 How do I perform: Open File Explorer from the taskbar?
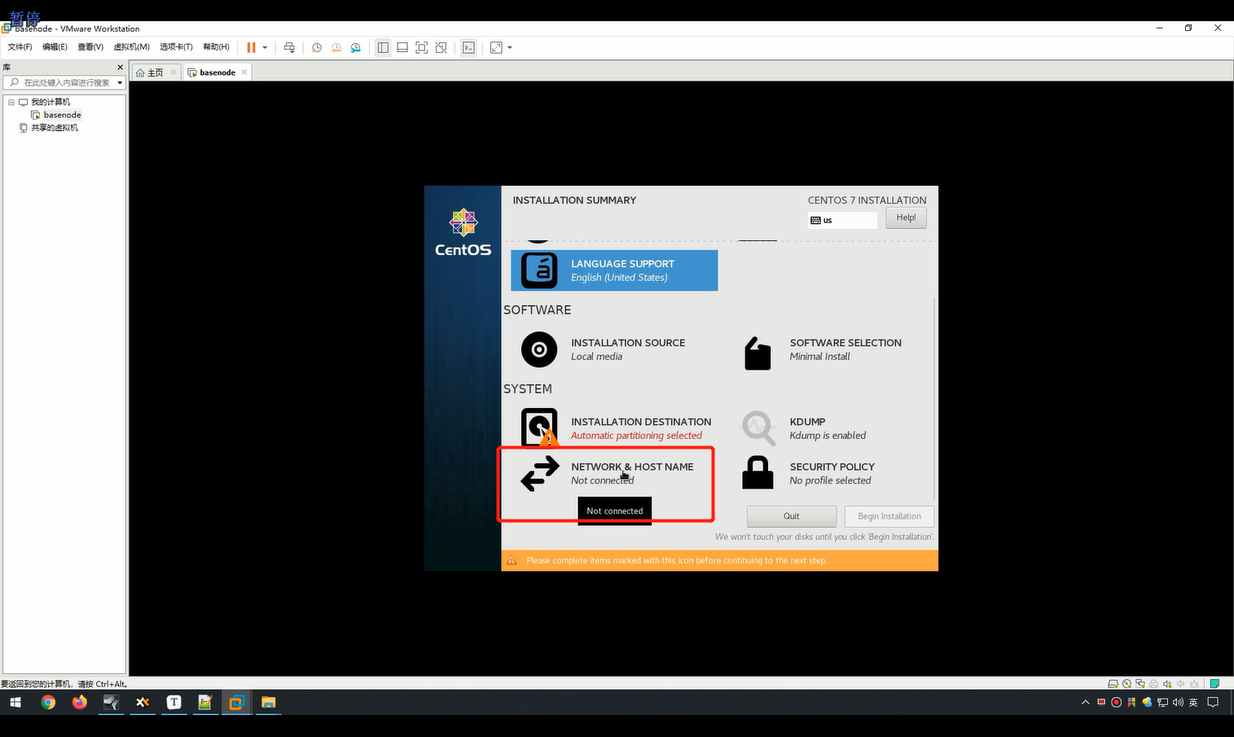pyautogui.click(x=268, y=702)
